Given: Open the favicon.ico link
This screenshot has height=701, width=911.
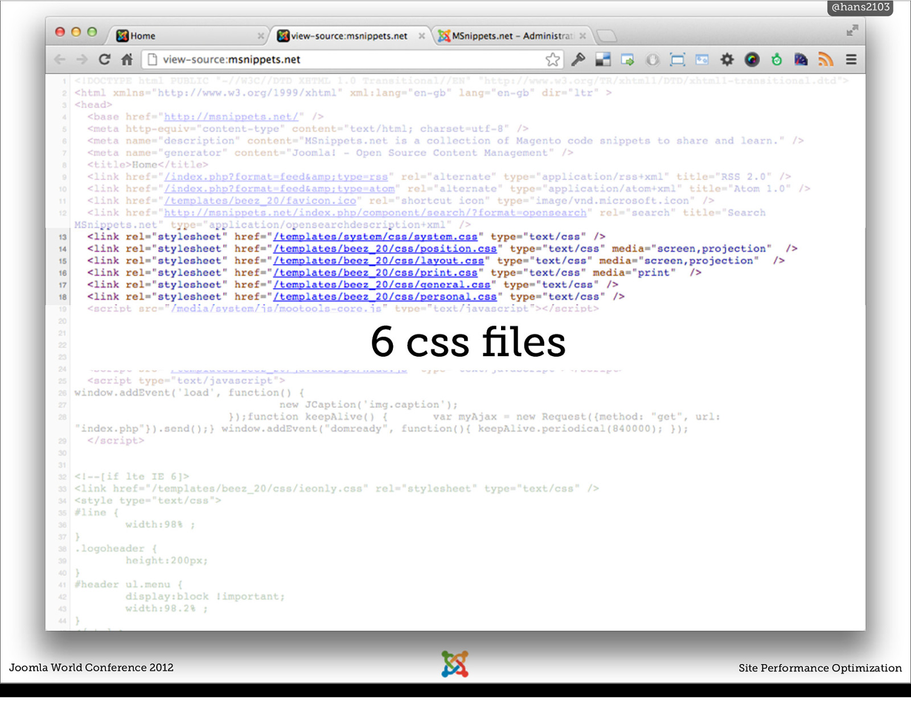Looking at the screenshot, I should coord(260,201).
